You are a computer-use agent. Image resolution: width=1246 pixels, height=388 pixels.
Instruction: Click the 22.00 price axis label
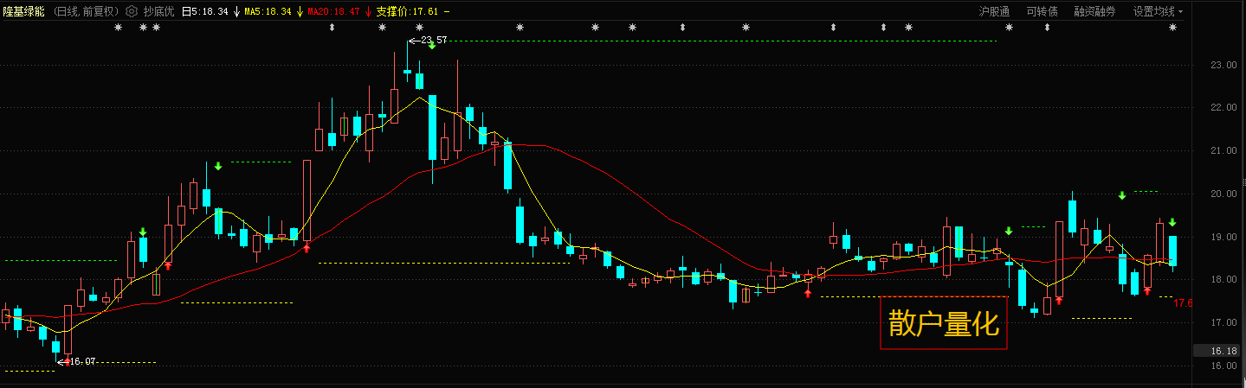point(1223,108)
